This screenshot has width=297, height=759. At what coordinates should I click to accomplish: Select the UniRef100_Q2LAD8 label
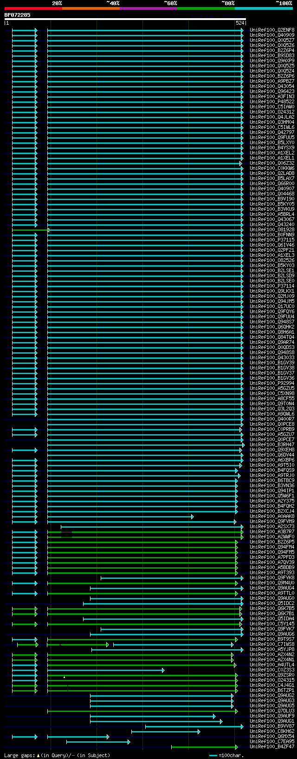(x=272, y=173)
